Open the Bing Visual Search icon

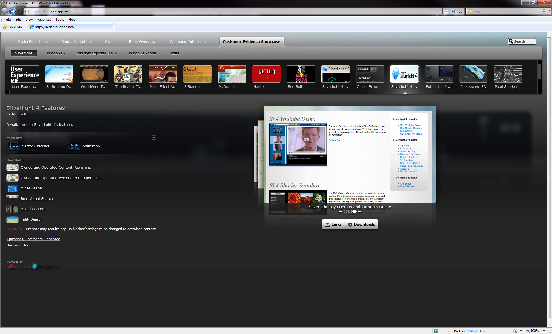point(12,197)
